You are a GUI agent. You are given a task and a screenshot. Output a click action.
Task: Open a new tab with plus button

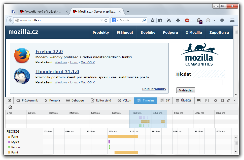[128, 12]
